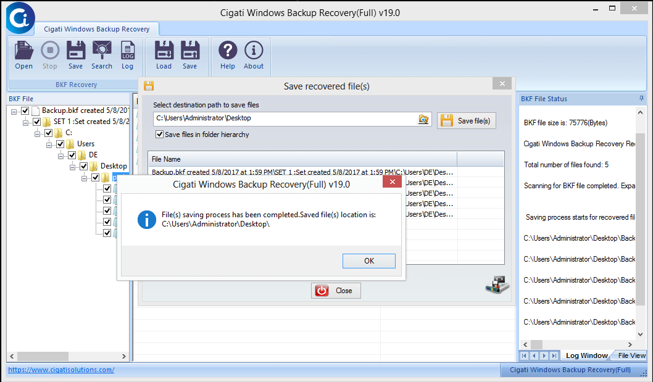This screenshot has height=382, width=653.
Task: Click Save in BKF Recovery group
Action: pyautogui.click(x=76, y=55)
